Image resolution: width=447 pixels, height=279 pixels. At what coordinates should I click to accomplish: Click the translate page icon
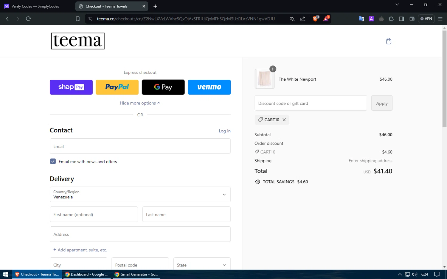click(x=292, y=19)
